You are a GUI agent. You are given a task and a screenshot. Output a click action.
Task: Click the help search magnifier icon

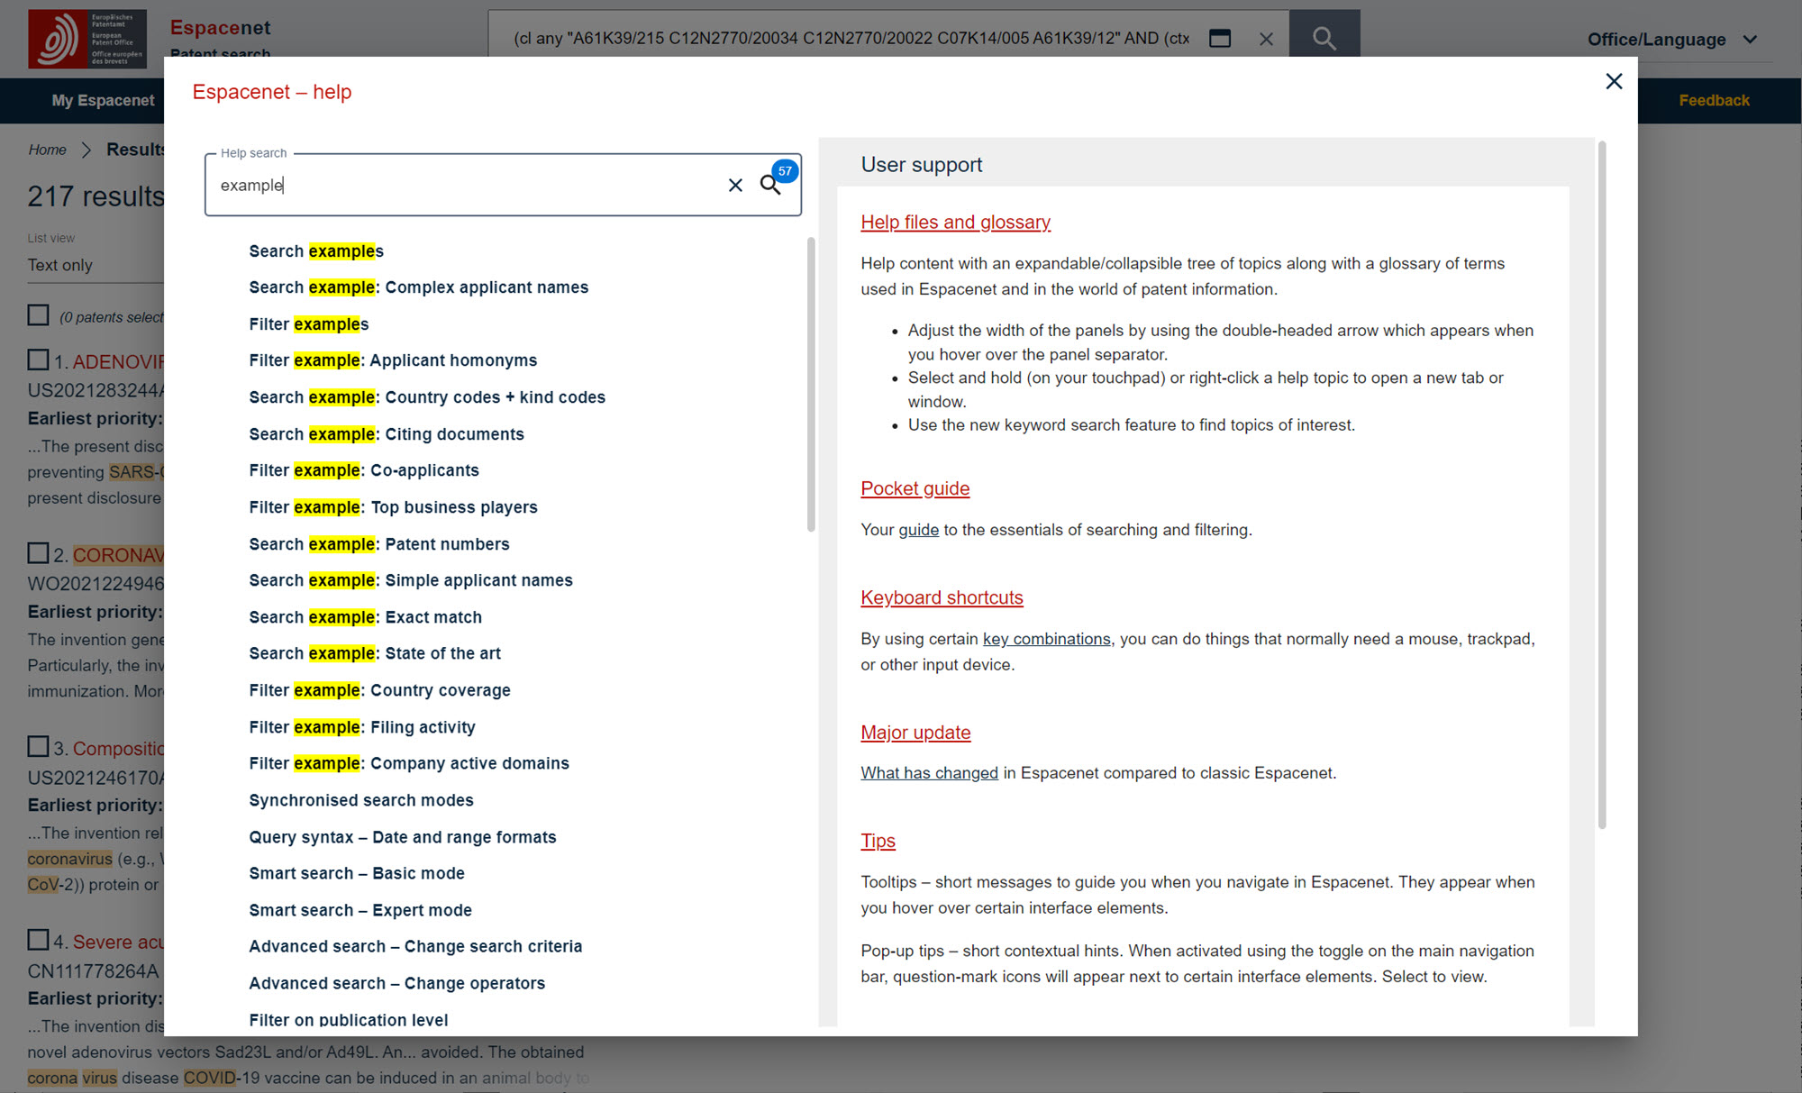pyautogui.click(x=769, y=185)
